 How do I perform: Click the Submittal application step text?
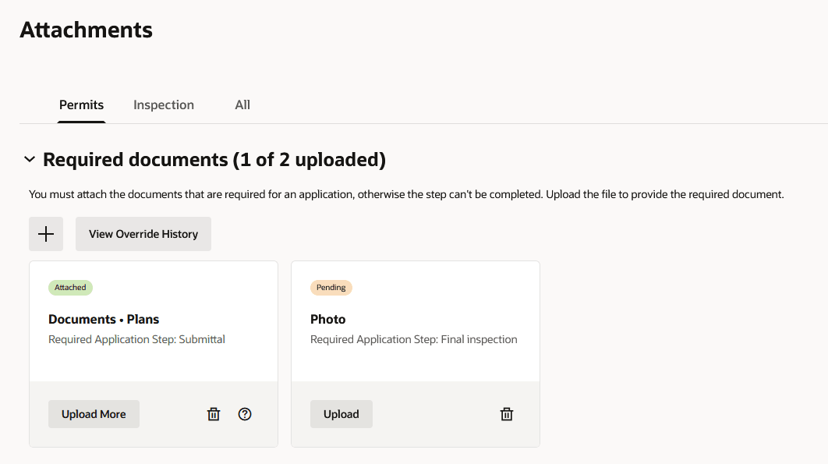(x=136, y=338)
